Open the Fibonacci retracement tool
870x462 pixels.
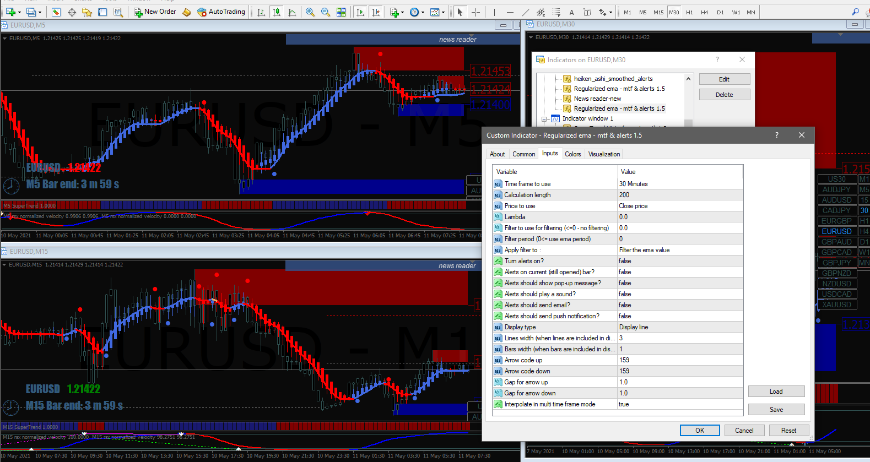pos(556,12)
